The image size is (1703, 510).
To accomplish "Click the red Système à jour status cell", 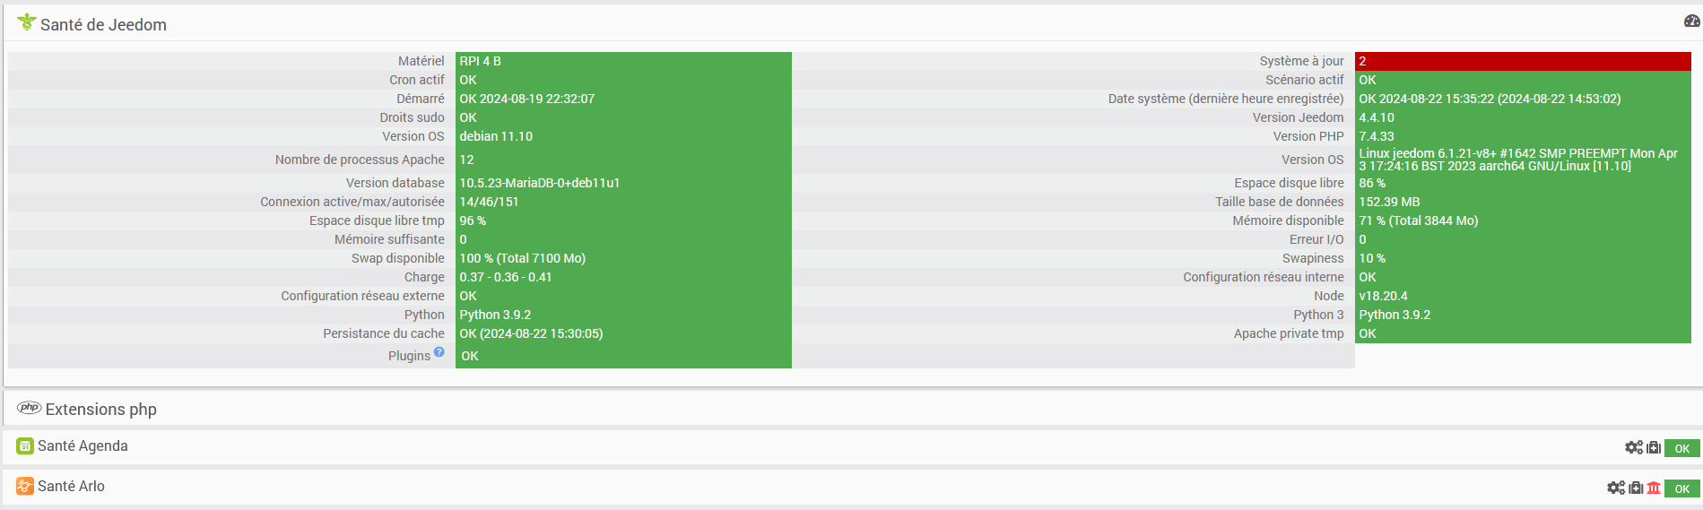I will click(x=1522, y=61).
